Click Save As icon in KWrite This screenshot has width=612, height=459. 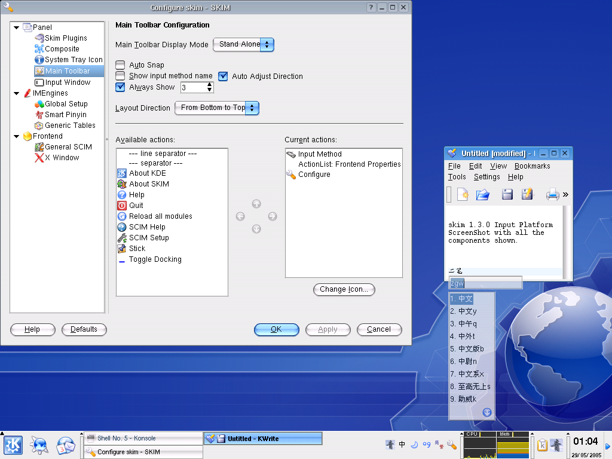coord(527,194)
